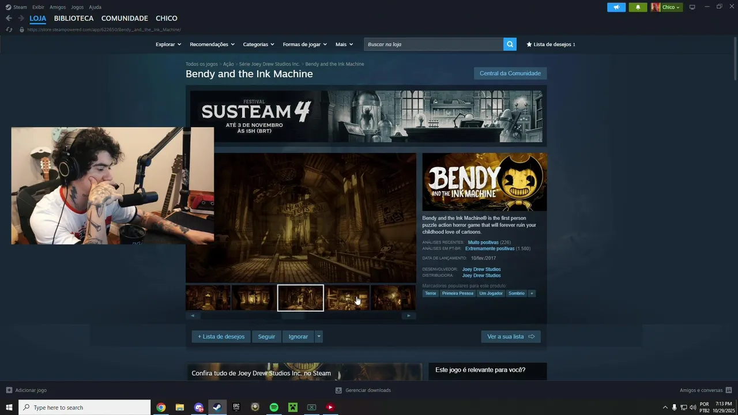This screenshot has height=415, width=738.
Task: Click the plus button to add tags
Action: coord(532,293)
